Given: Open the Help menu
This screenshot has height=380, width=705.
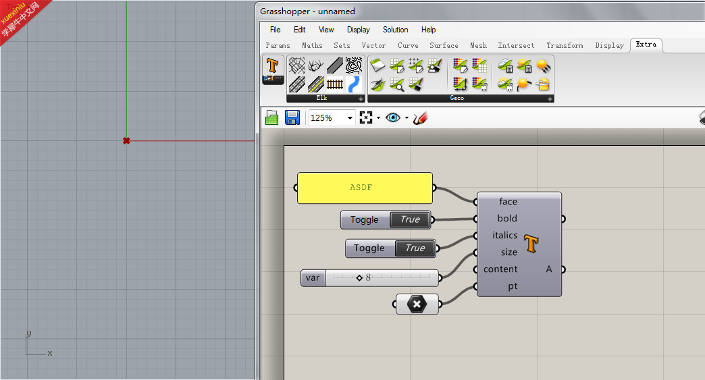Looking at the screenshot, I should (x=429, y=30).
